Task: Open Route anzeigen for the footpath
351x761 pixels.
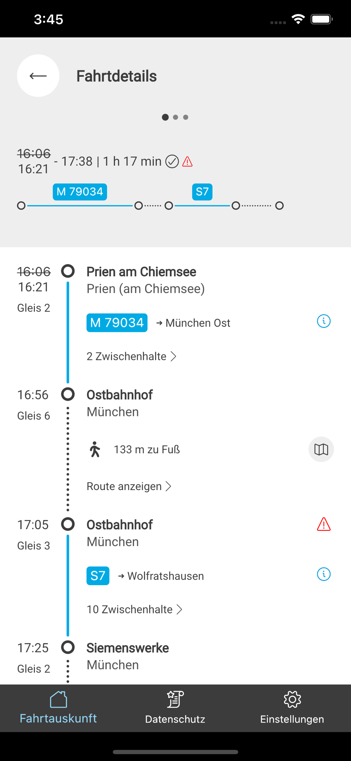Action: click(x=129, y=486)
